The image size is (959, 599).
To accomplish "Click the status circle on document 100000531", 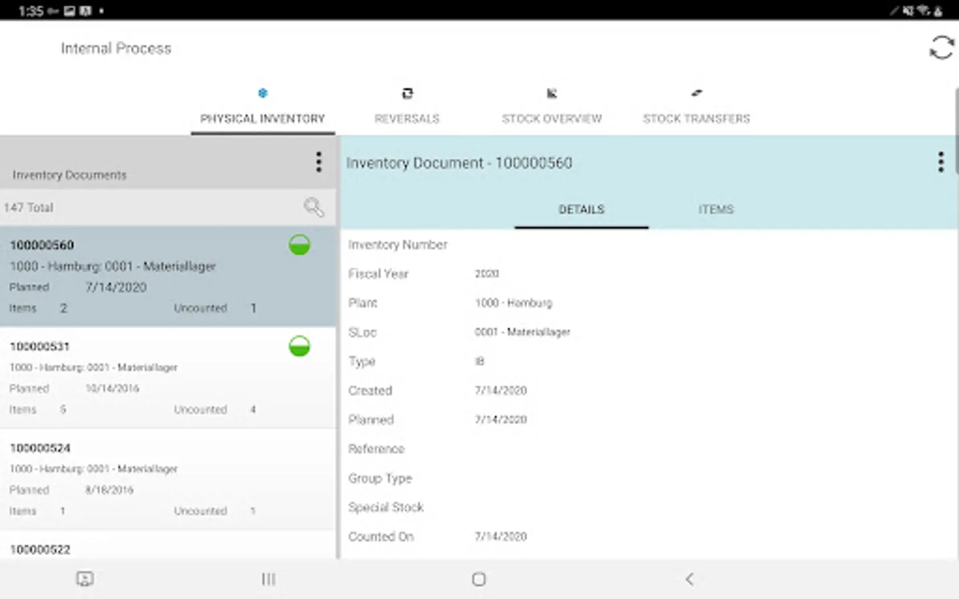I will pos(300,346).
